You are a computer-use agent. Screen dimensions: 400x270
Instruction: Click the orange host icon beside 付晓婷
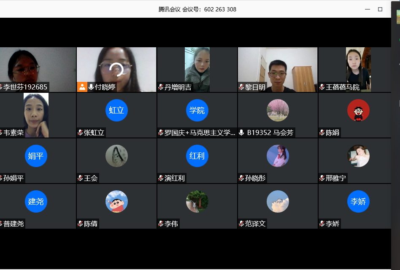82,87
